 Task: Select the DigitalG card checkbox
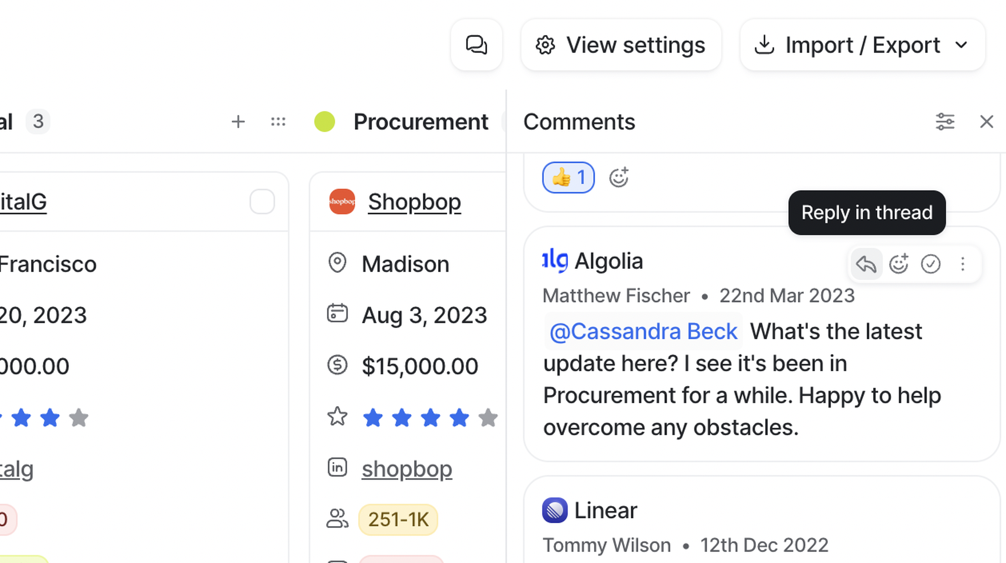pyautogui.click(x=262, y=202)
